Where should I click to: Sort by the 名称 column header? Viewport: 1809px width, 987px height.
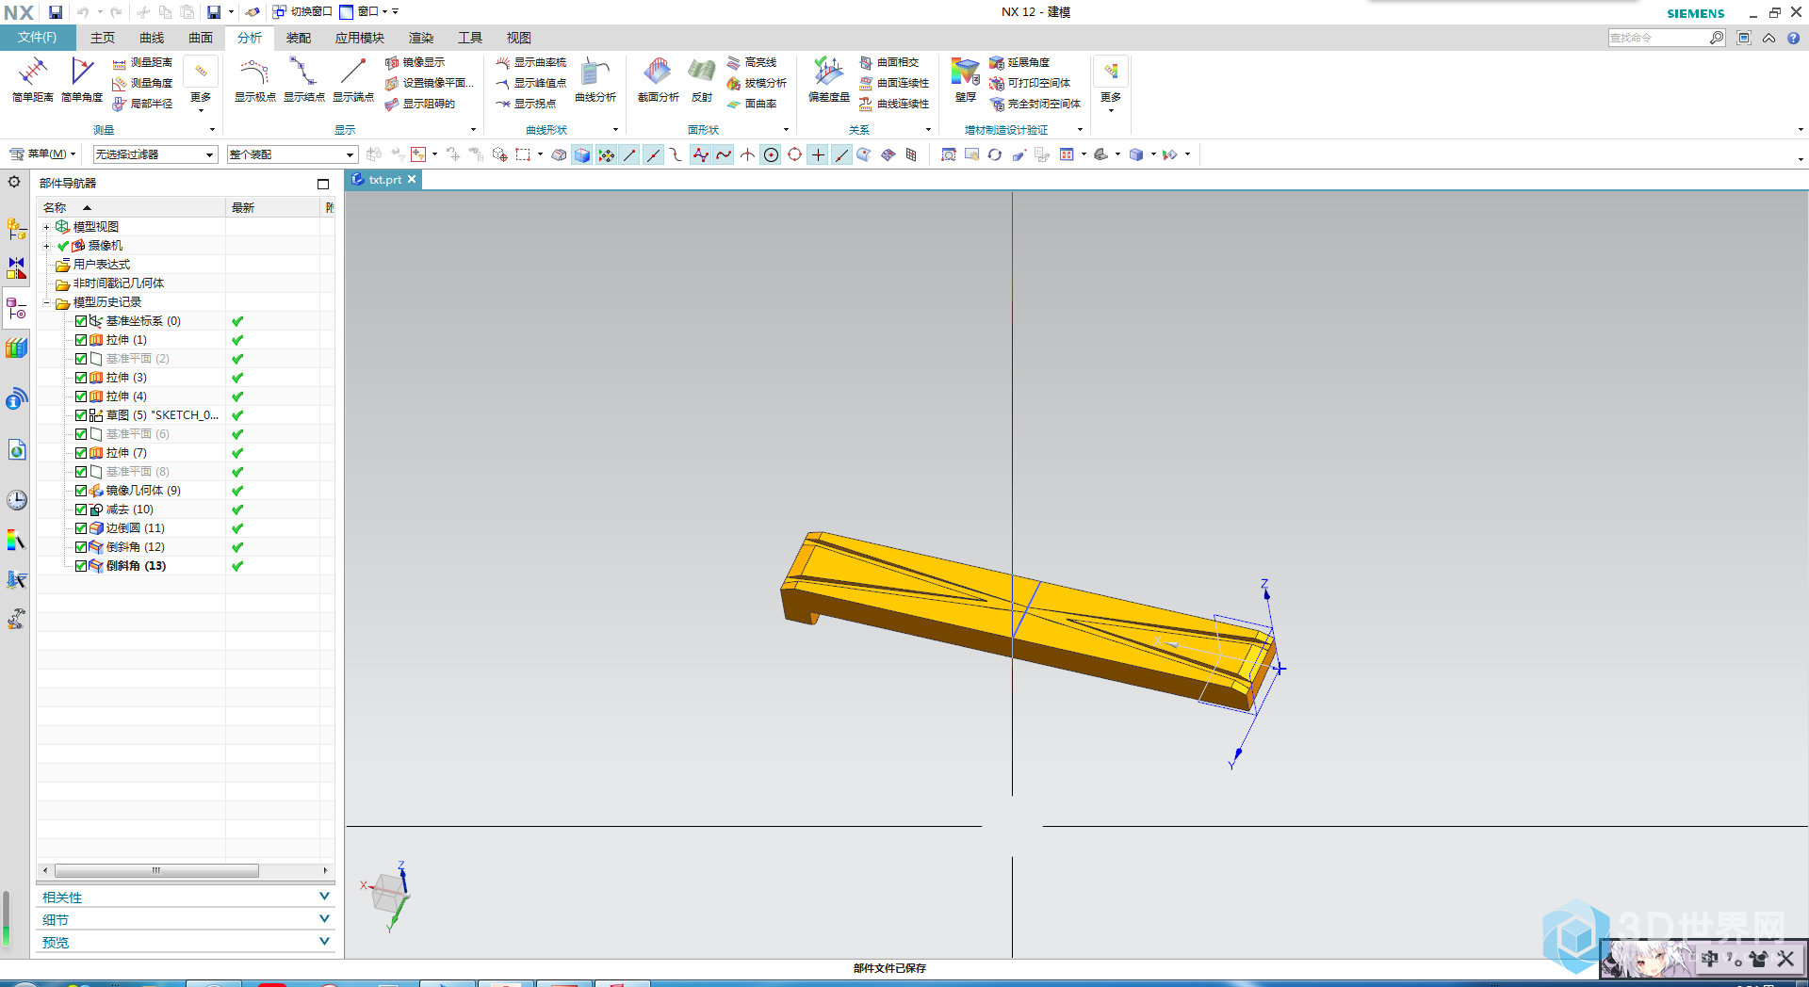[x=131, y=207]
